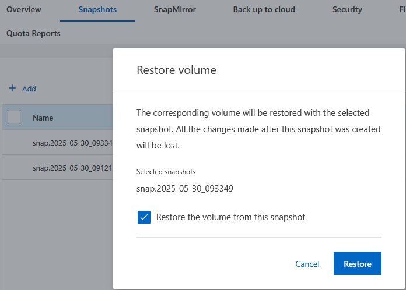Click the selected snapshot name snap.2025-05-30_093349
This screenshot has height=290, width=406.
[x=185, y=189]
